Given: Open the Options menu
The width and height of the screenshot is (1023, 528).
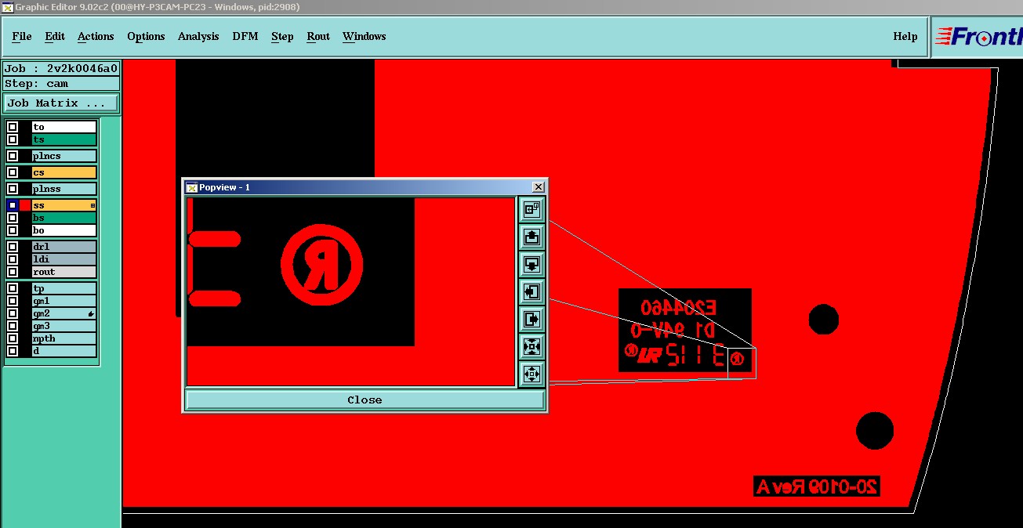Looking at the screenshot, I should (x=146, y=36).
